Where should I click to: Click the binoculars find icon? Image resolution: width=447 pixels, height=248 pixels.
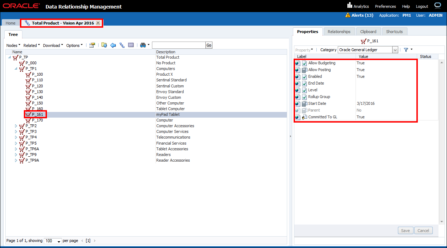click(x=143, y=45)
